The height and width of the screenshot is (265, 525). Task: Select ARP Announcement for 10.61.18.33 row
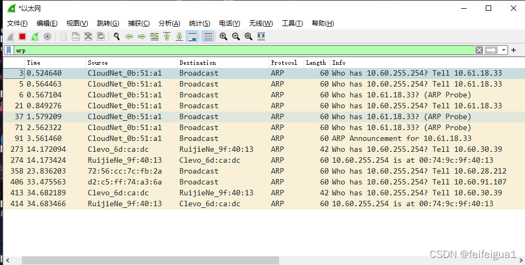tap(264, 138)
